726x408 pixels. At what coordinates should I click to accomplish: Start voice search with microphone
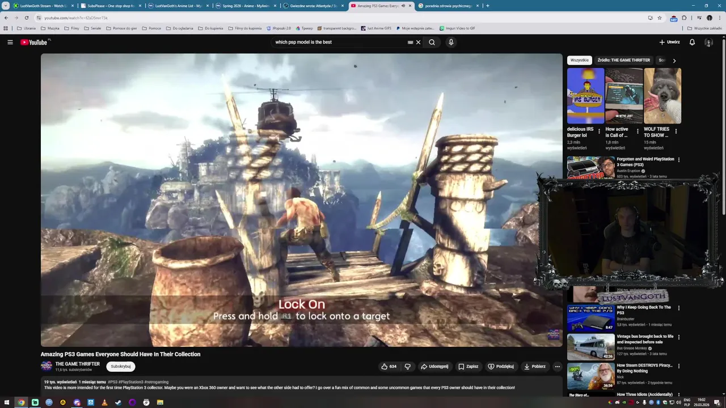coord(451,42)
